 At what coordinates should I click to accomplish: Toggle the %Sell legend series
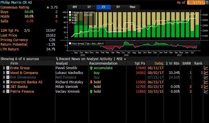tap(70, 23)
